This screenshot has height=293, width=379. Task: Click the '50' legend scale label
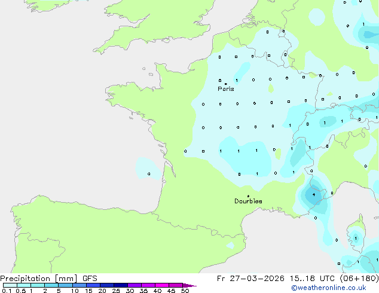[185, 291]
